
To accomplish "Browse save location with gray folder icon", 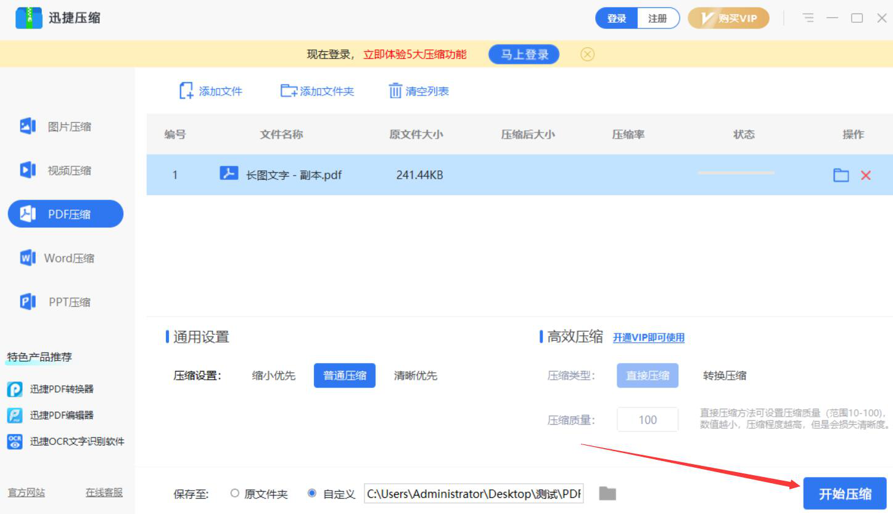I will point(607,494).
